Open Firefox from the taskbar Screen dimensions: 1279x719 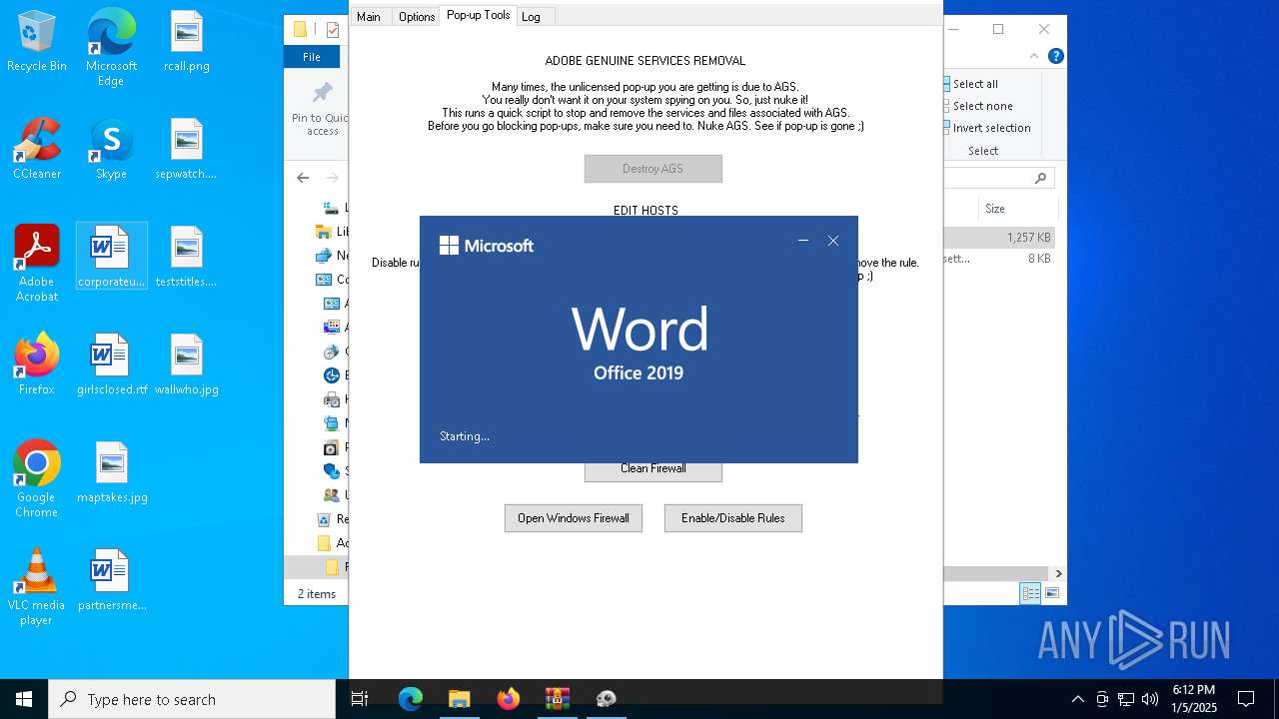point(509,699)
